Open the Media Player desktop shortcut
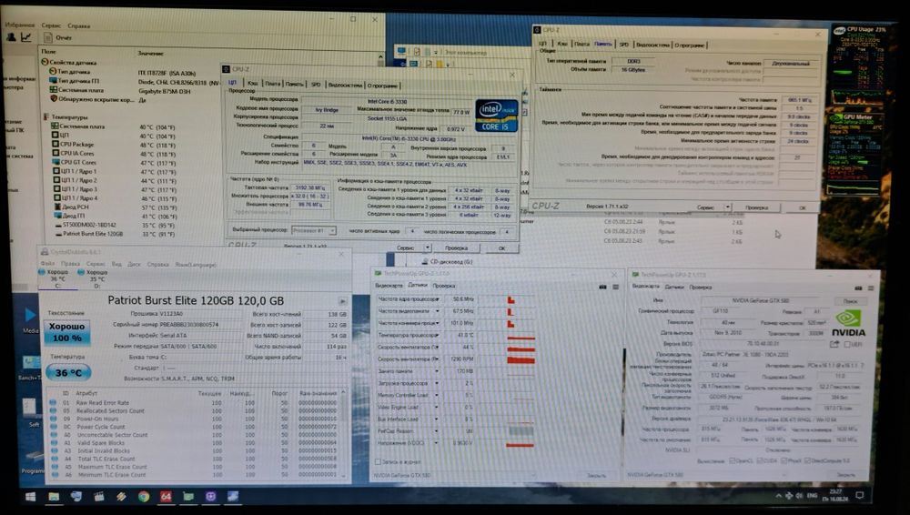This screenshot has width=910, height=515. (30, 319)
